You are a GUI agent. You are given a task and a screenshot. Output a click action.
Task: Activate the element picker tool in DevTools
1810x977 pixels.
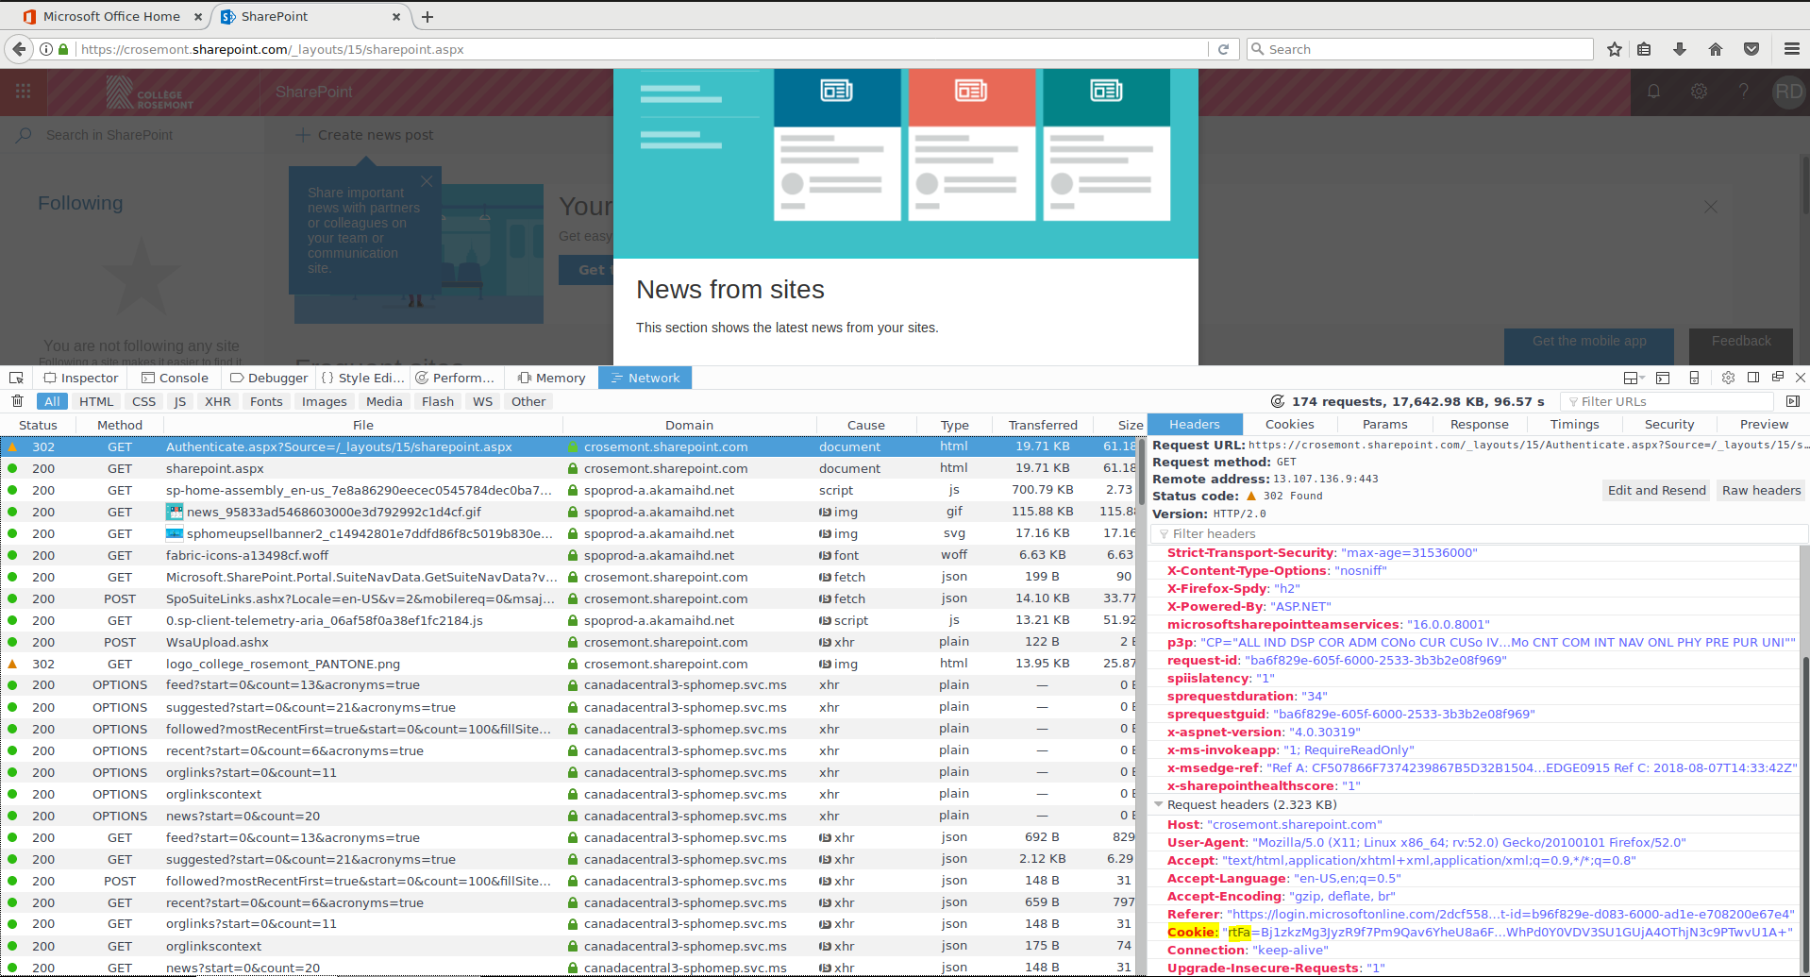[16, 378]
